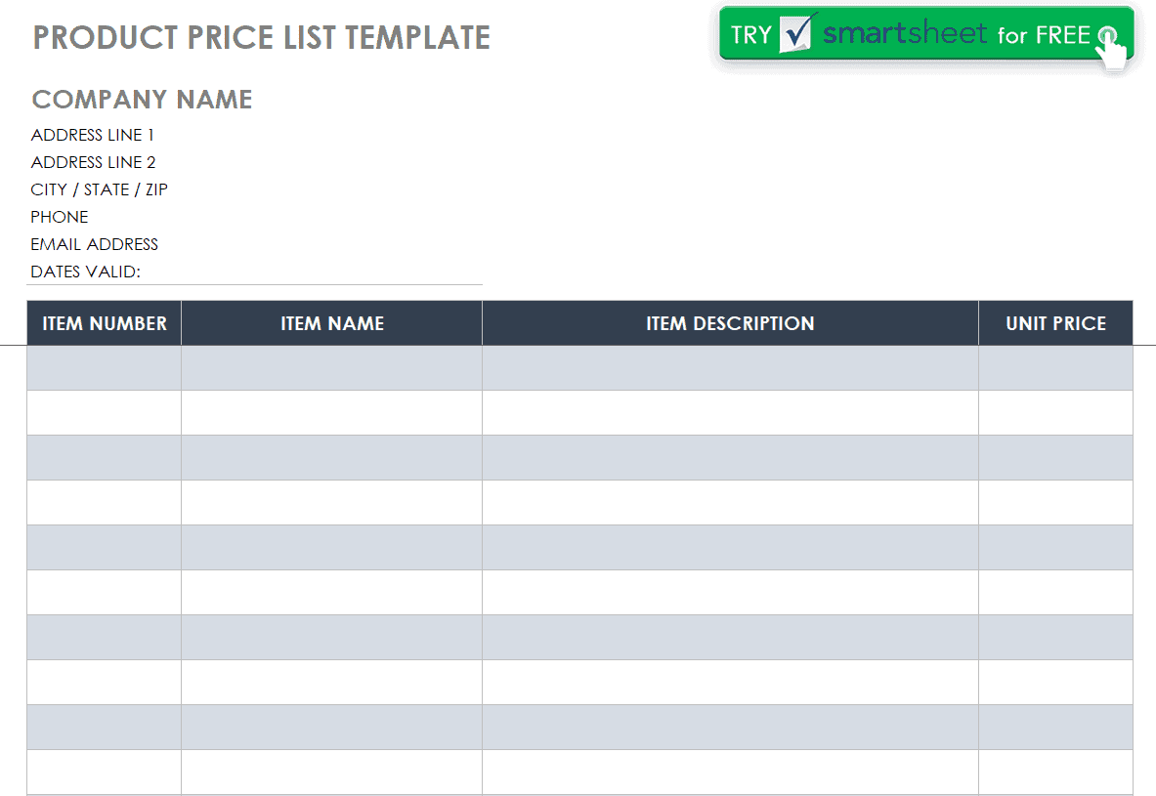This screenshot has height=796, width=1156.
Task: Click the UNIT PRICE column header
Action: (1055, 323)
